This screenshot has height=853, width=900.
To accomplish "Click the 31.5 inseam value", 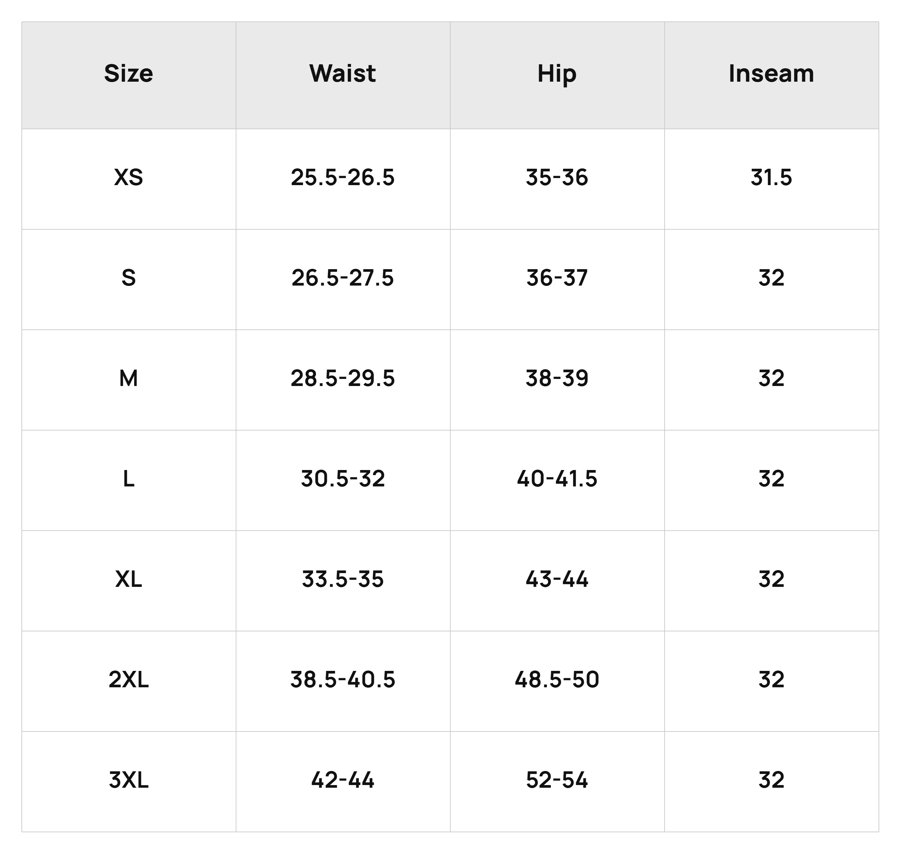I will (771, 177).
